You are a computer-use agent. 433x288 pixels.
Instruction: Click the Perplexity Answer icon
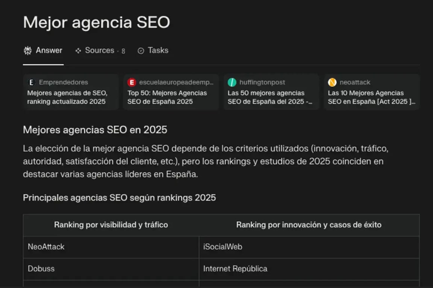pyautogui.click(x=27, y=50)
